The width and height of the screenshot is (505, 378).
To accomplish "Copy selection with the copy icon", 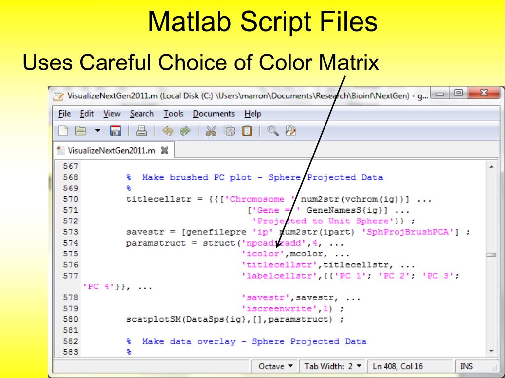I will pyautogui.click(x=229, y=131).
